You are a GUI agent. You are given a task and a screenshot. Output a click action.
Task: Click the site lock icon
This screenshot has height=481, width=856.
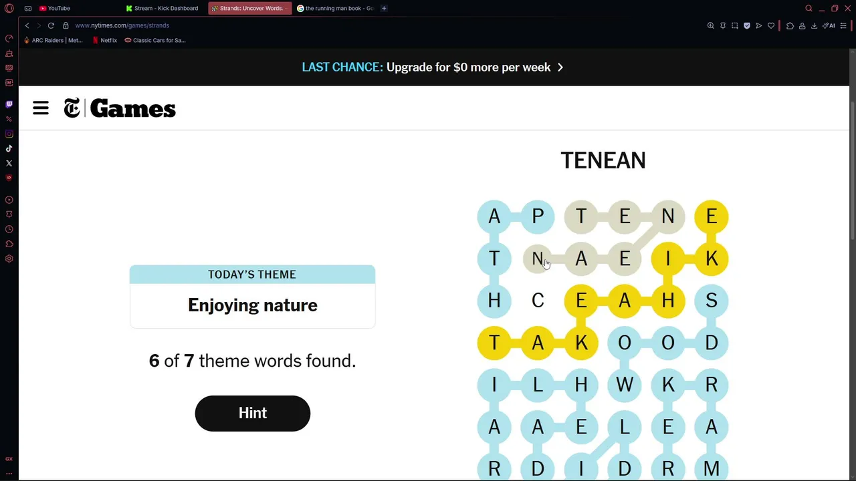pos(66,25)
